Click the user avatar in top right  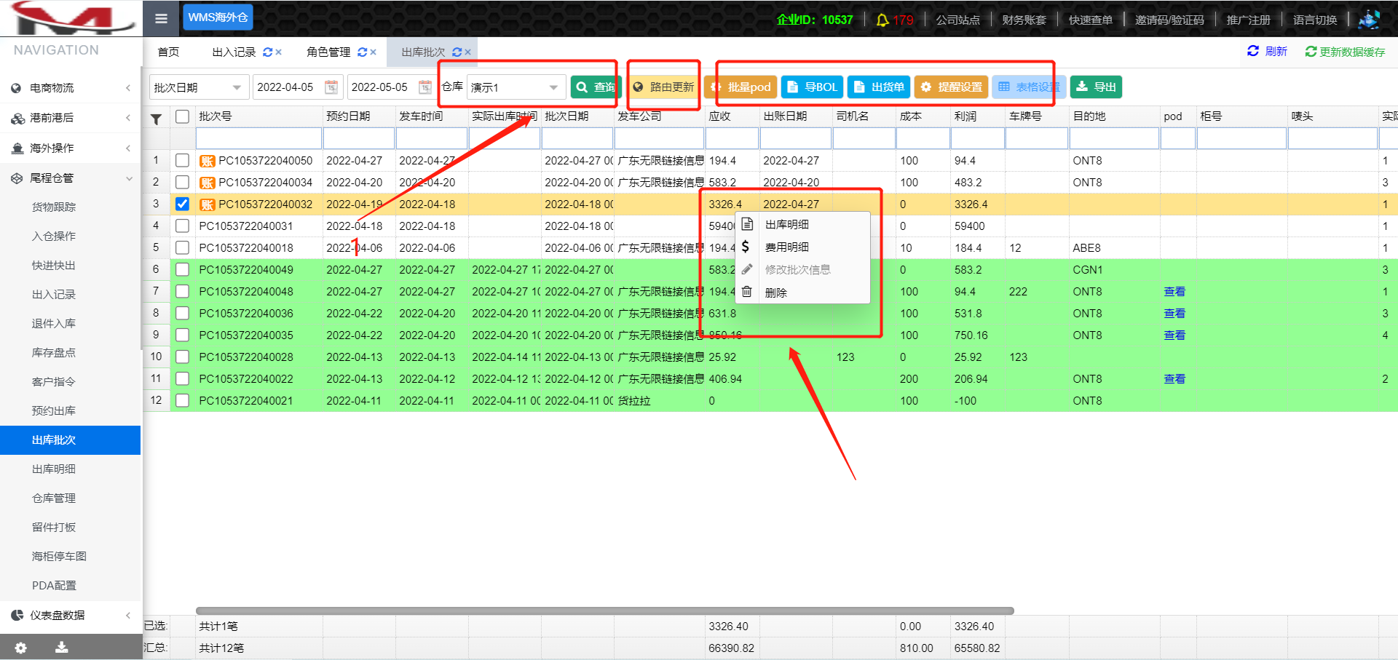(x=1369, y=20)
